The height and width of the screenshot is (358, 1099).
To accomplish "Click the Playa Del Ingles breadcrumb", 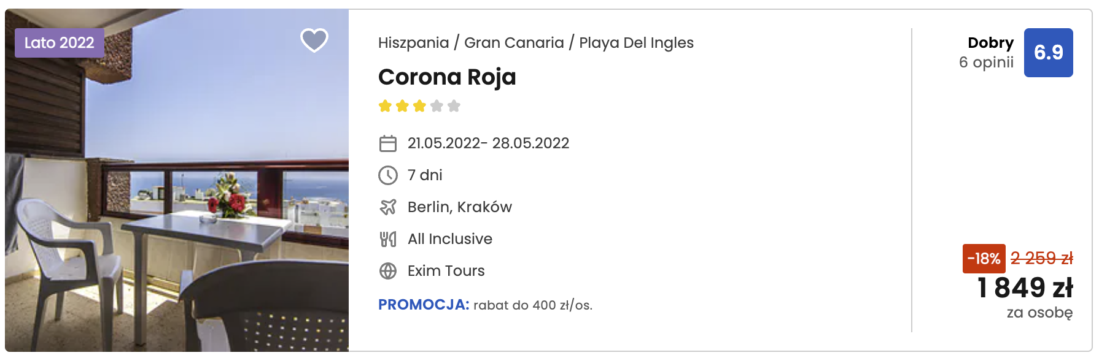I will click(x=636, y=43).
